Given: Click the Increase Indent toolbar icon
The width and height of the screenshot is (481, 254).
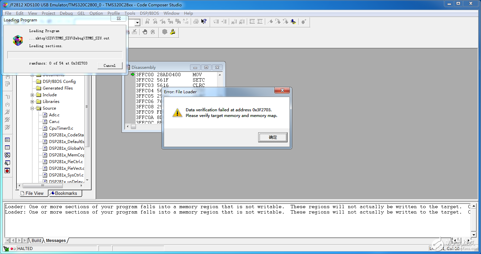Looking at the screenshot, I should point(260,21).
